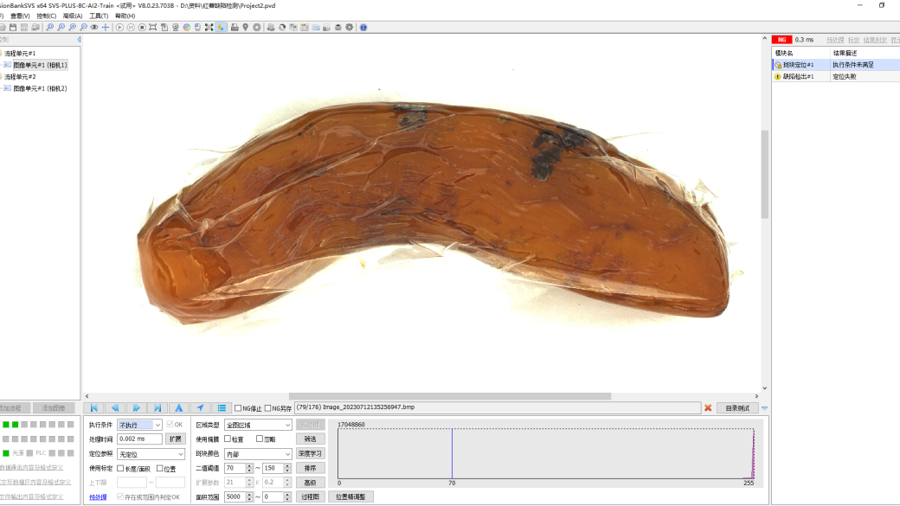Click the blue navigation arrow button
Image resolution: width=900 pixels, height=506 pixels.
coord(200,408)
